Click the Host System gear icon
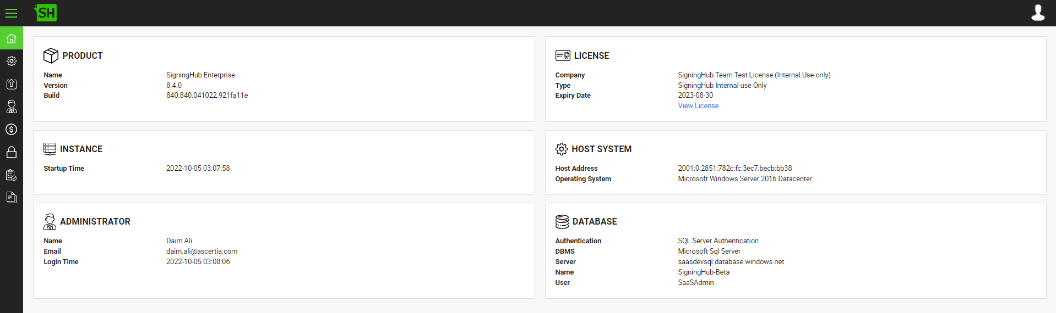 [561, 149]
